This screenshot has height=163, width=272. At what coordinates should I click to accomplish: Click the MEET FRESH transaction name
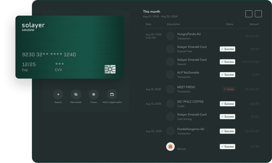tap(186, 87)
